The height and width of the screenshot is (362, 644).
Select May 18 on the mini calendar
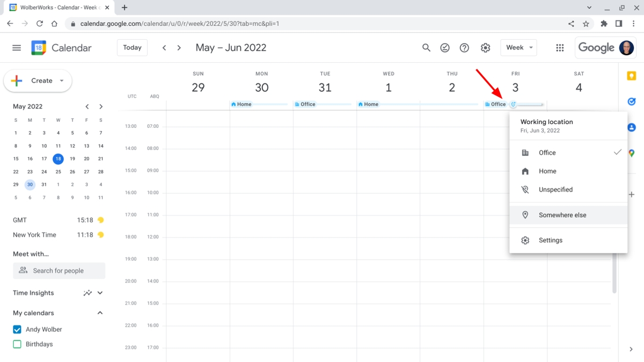58,158
